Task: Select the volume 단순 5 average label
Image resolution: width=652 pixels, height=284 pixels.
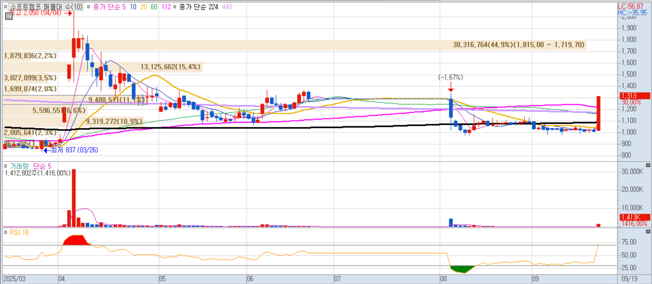Action: 42,166
